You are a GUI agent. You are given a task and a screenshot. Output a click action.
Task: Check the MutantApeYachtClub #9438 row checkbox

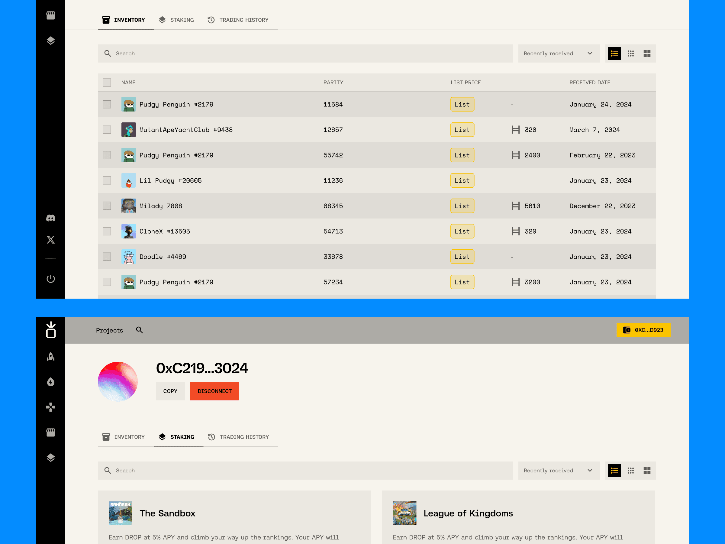(107, 130)
